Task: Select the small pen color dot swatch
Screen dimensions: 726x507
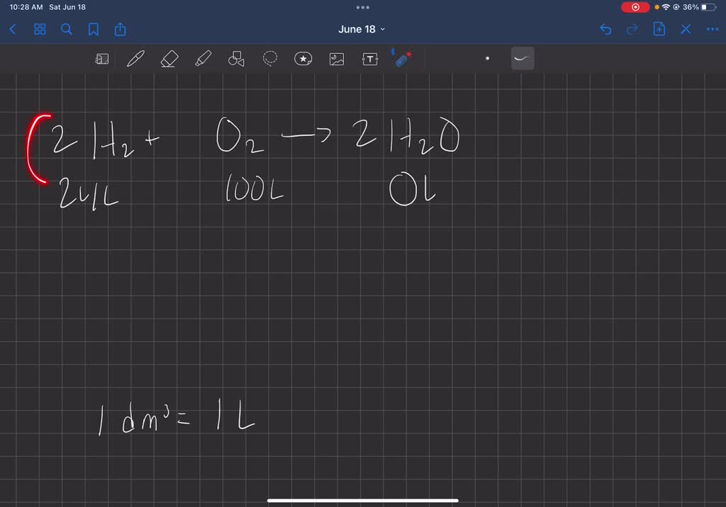Action: pyautogui.click(x=487, y=59)
